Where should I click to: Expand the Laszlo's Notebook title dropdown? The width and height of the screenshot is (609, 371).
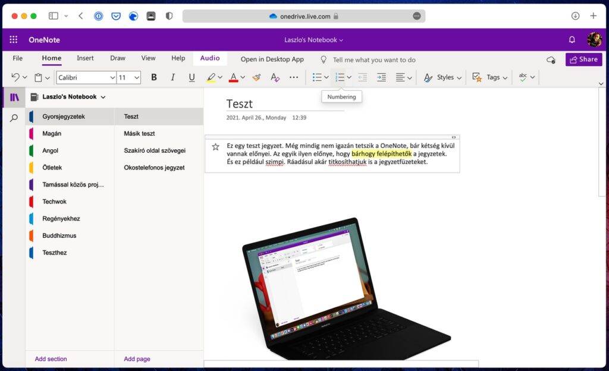[313, 40]
